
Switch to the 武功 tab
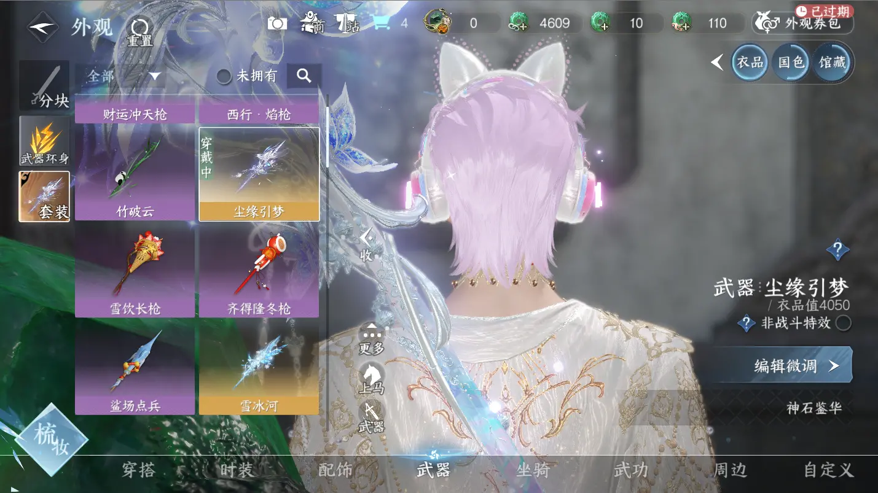click(x=631, y=470)
